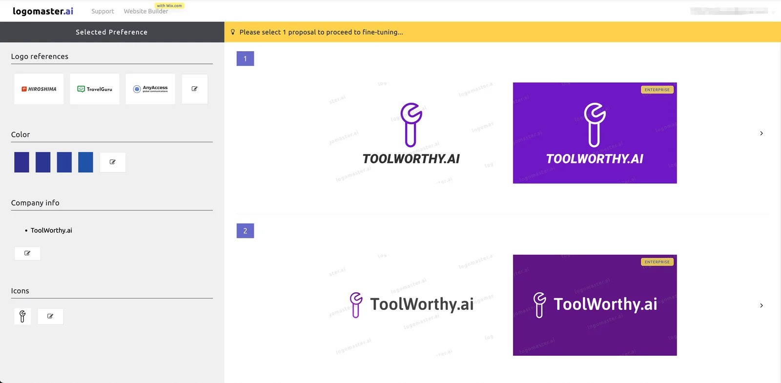Choose the white-background ToolWorthy.ai logo in proposal 2
This screenshot has width=781, height=383.
coord(411,305)
